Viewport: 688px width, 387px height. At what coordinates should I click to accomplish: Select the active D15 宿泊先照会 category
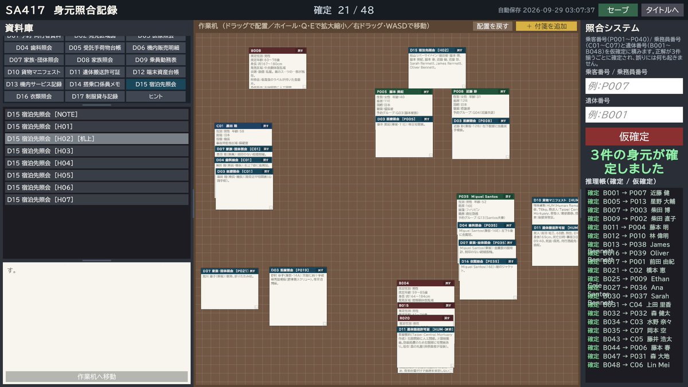155,84
